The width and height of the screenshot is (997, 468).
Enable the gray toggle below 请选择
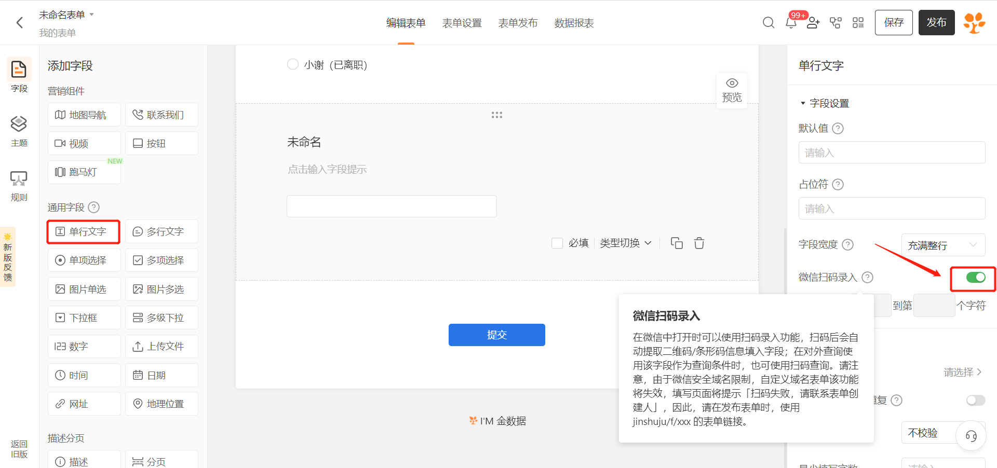[x=976, y=400]
